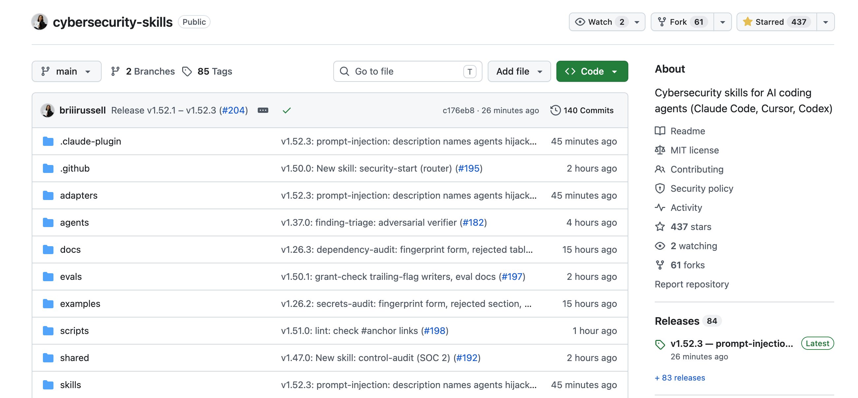Open pull request #198 link
Viewport: 858px width, 398px height.
(x=434, y=330)
